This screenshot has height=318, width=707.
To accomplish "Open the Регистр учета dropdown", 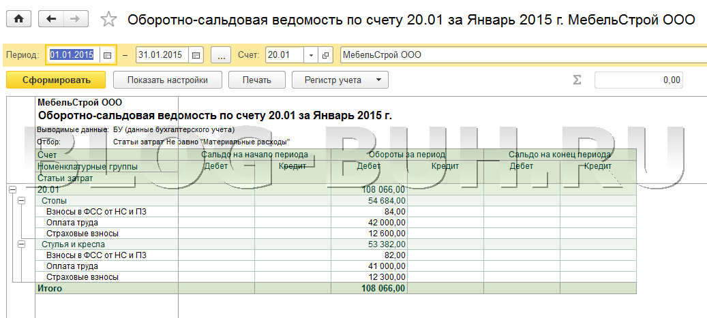I will [x=340, y=80].
